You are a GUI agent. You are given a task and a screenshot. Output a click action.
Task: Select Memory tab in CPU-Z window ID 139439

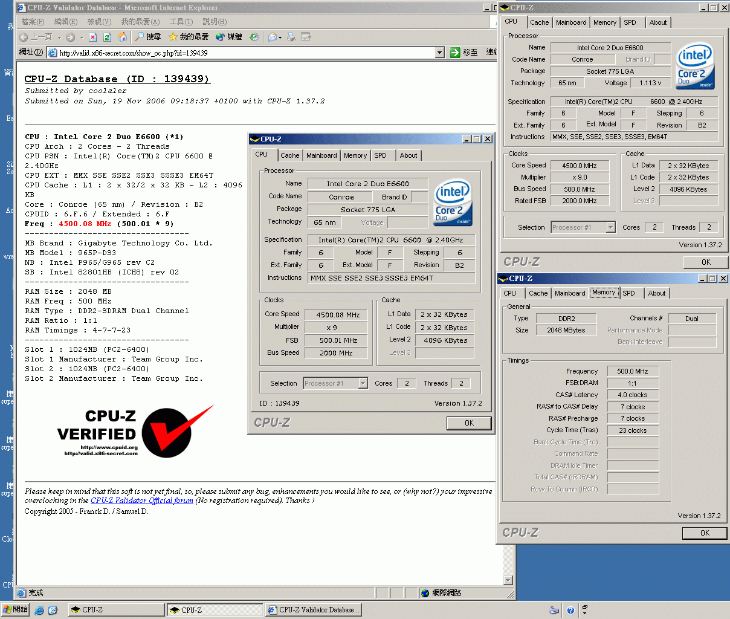pyautogui.click(x=355, y=155)
